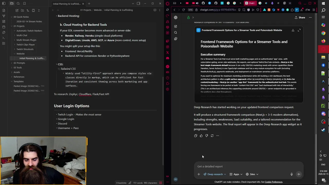Start microphone dictation in ChatGPT
This screenshot has height=185, width=329.
[x=291, y=174]
